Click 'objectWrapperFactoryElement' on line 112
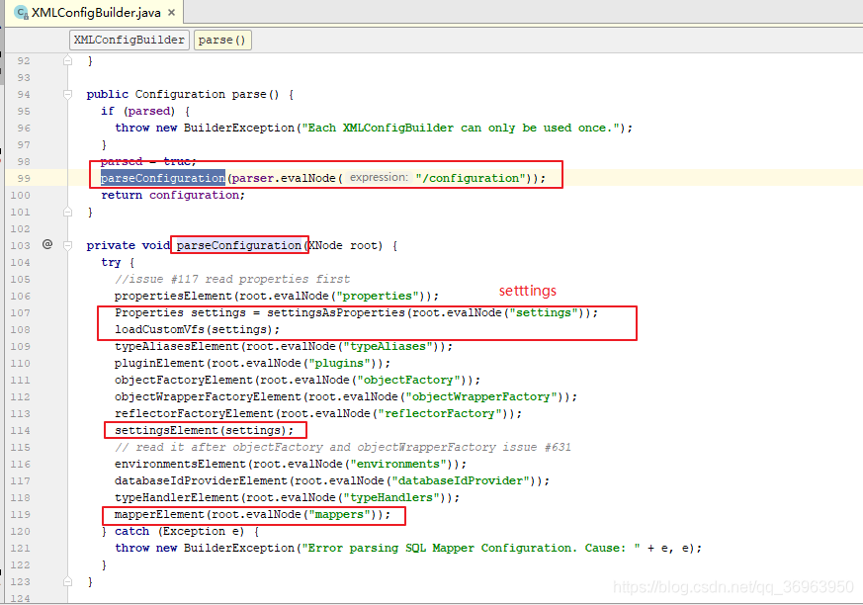The height and width of the screenshot is (605, 863). click(x=208, y=397)
